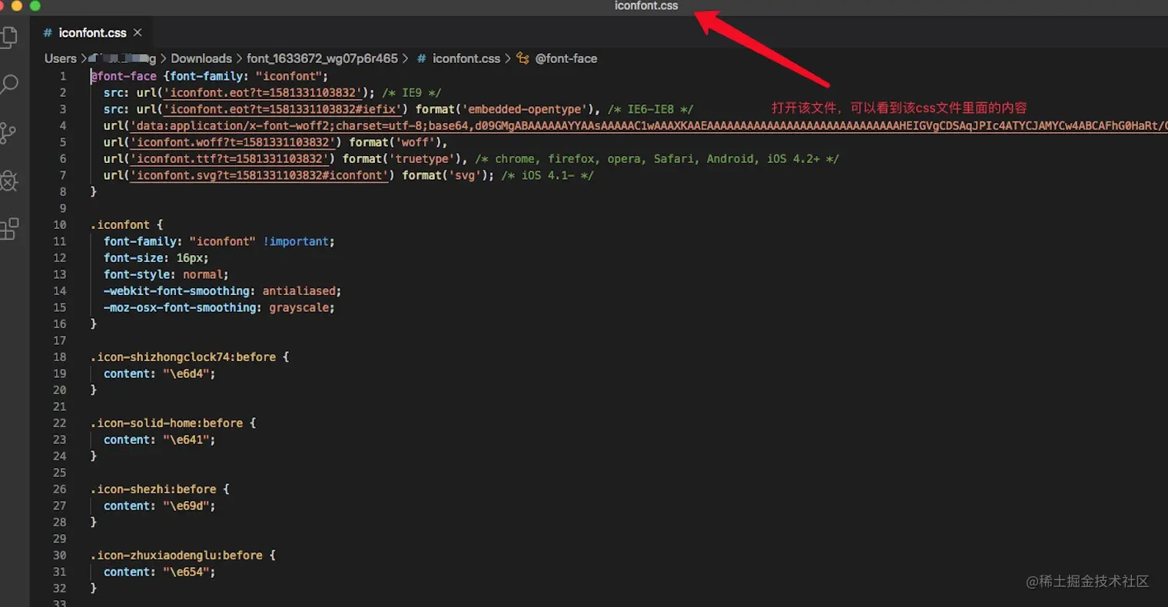Click the format('truetype') text on line 6

(402, 159)
